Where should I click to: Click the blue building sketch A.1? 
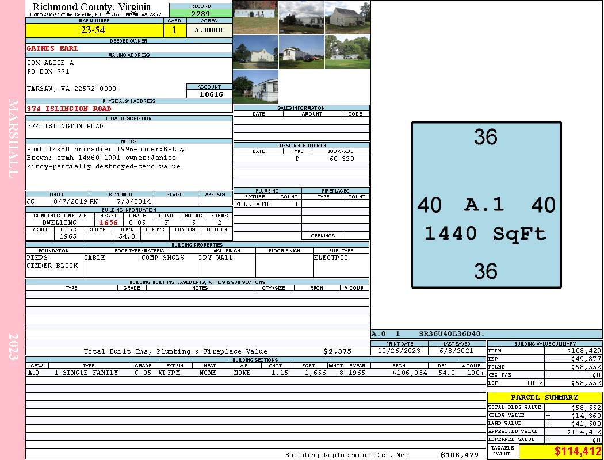tap(486, 205)
